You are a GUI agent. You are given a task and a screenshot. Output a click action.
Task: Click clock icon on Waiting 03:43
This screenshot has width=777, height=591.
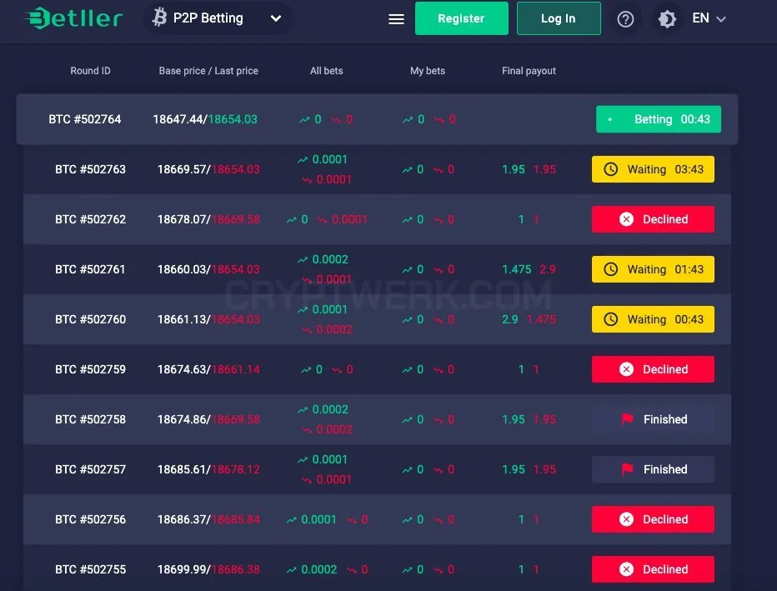pyautogui.click(x=610, y=169)
